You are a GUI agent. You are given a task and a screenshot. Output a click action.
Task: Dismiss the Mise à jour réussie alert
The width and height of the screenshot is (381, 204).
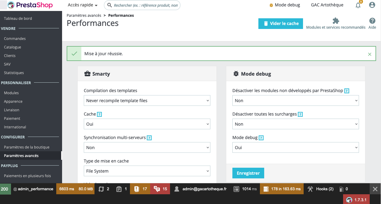click(370, 54)
